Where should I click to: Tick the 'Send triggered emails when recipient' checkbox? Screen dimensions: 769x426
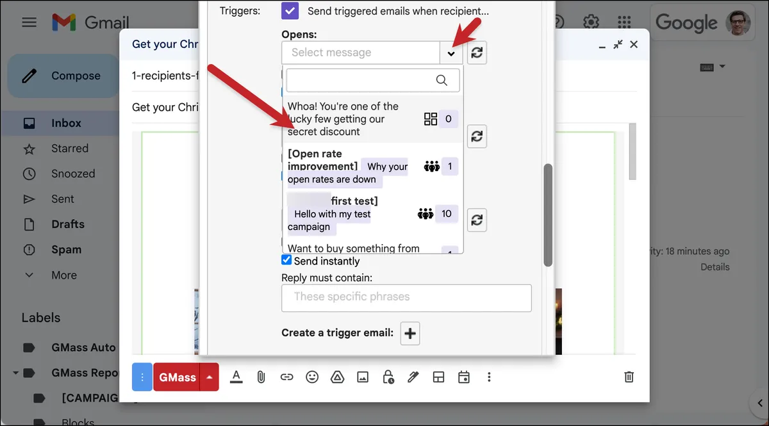click(x=290, y=11)
